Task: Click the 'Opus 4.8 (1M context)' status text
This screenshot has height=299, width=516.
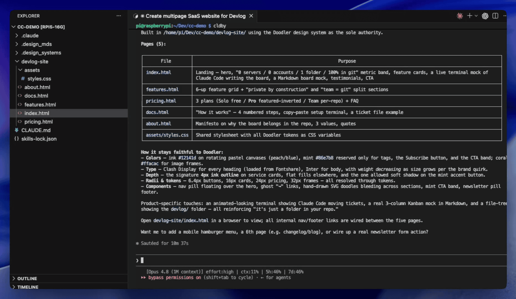Action: pyautogui.click(x=175, y=272)
